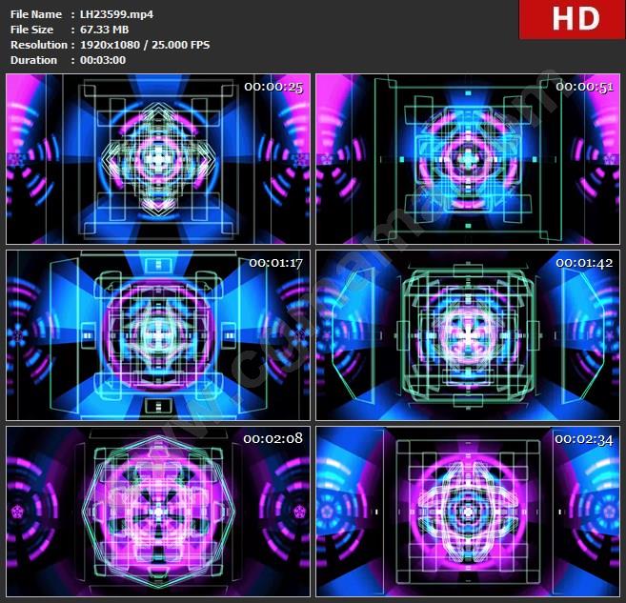Screen dimensions: 626x603
Task: Click the 00:00:25 timestamp label
Action: point(273,87)
